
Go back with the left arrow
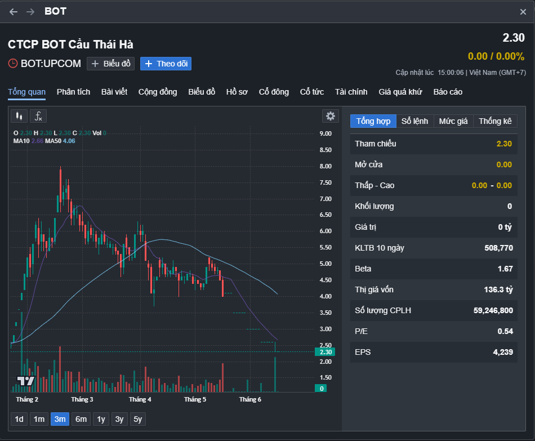coord(14,12)
